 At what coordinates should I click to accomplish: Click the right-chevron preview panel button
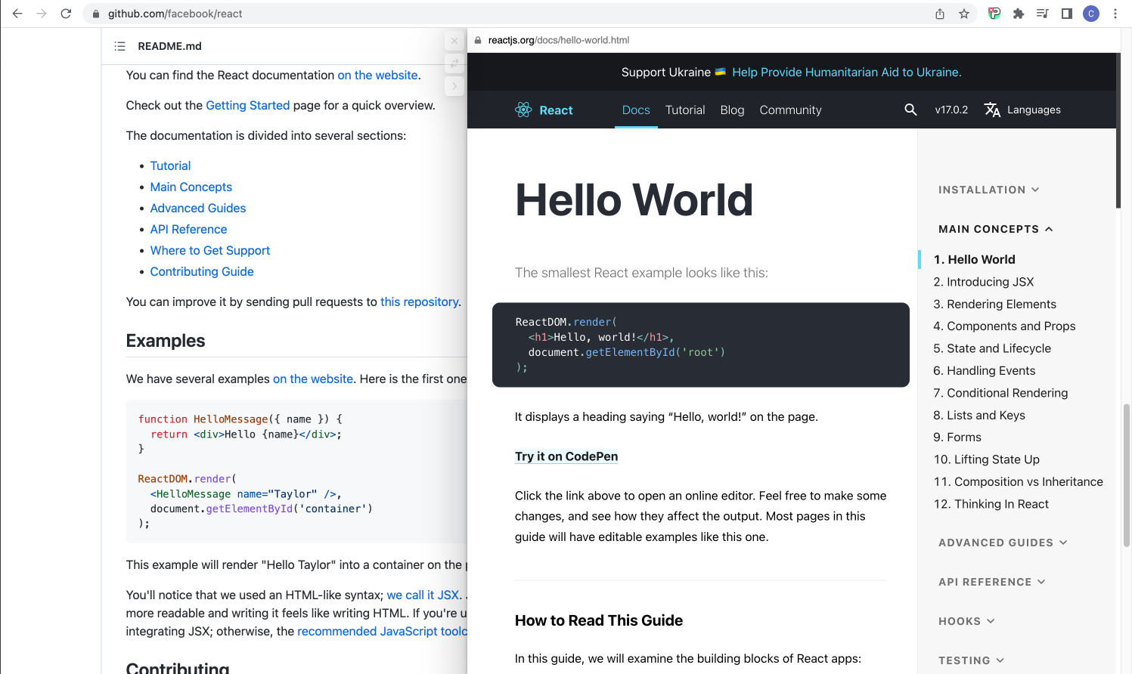pyautogui.click(x=454, y=86)
